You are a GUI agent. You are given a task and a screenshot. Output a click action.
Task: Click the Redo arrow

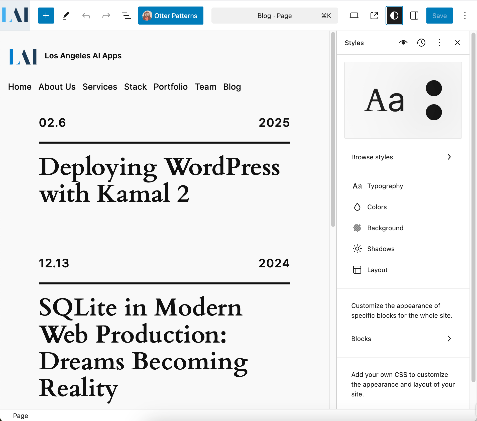(x=106, y=16)
